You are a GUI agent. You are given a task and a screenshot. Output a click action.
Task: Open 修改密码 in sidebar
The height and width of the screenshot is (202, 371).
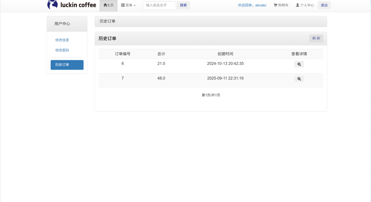point(62,50)
